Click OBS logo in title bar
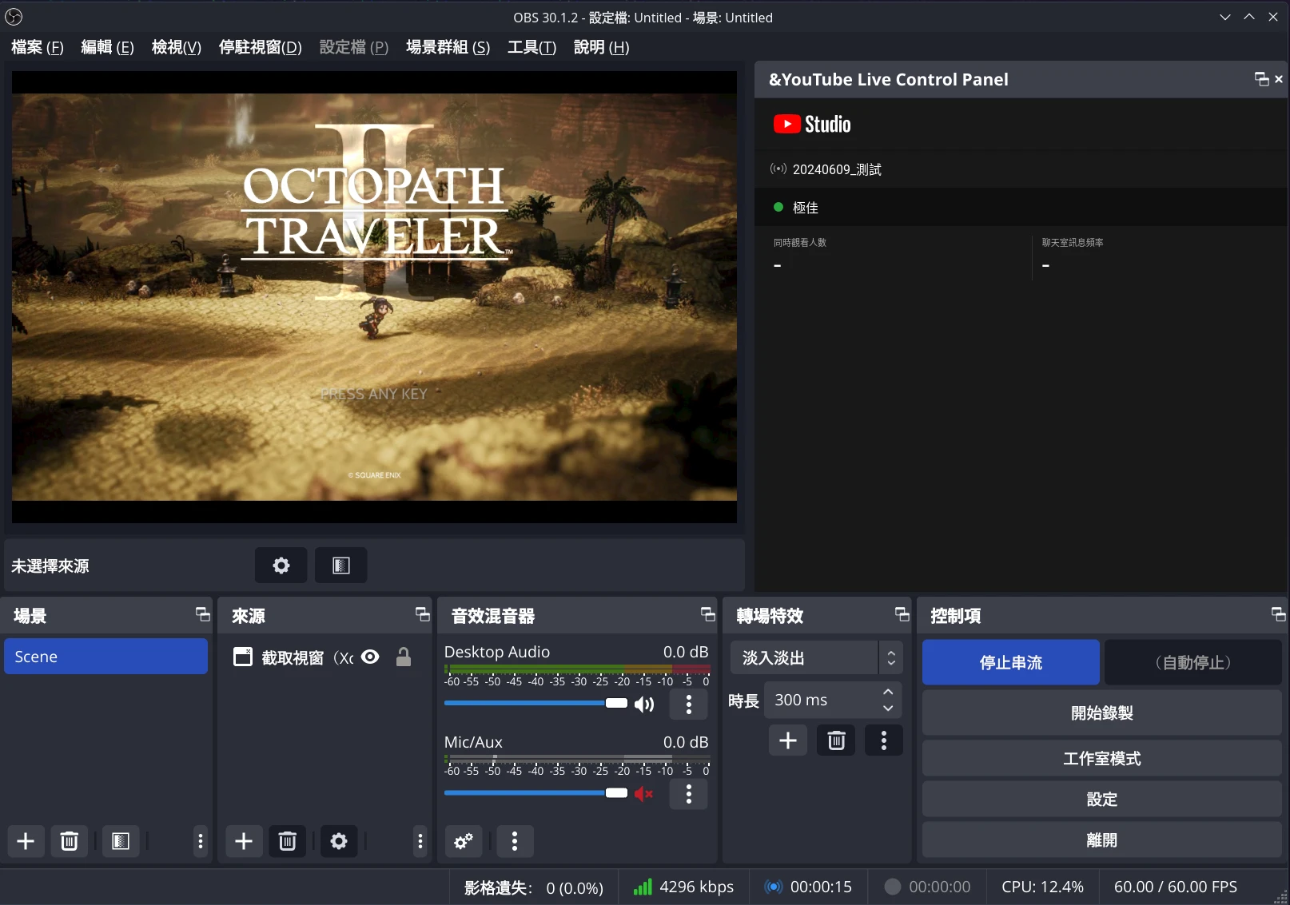 [x=14, y=17]
